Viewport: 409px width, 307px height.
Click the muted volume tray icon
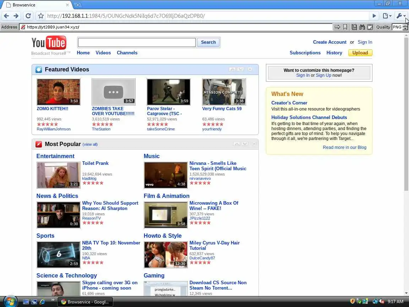[x=382, y=302]
